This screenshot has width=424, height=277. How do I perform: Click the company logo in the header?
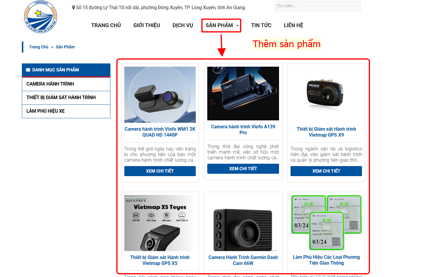coord(40,17)
